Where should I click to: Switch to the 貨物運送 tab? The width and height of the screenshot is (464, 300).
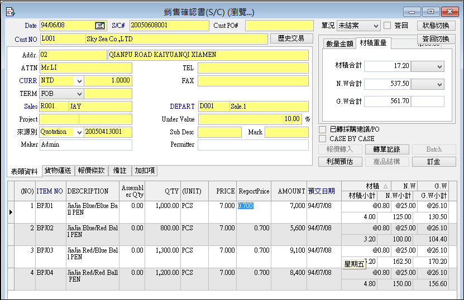click(x=59, y=171)
